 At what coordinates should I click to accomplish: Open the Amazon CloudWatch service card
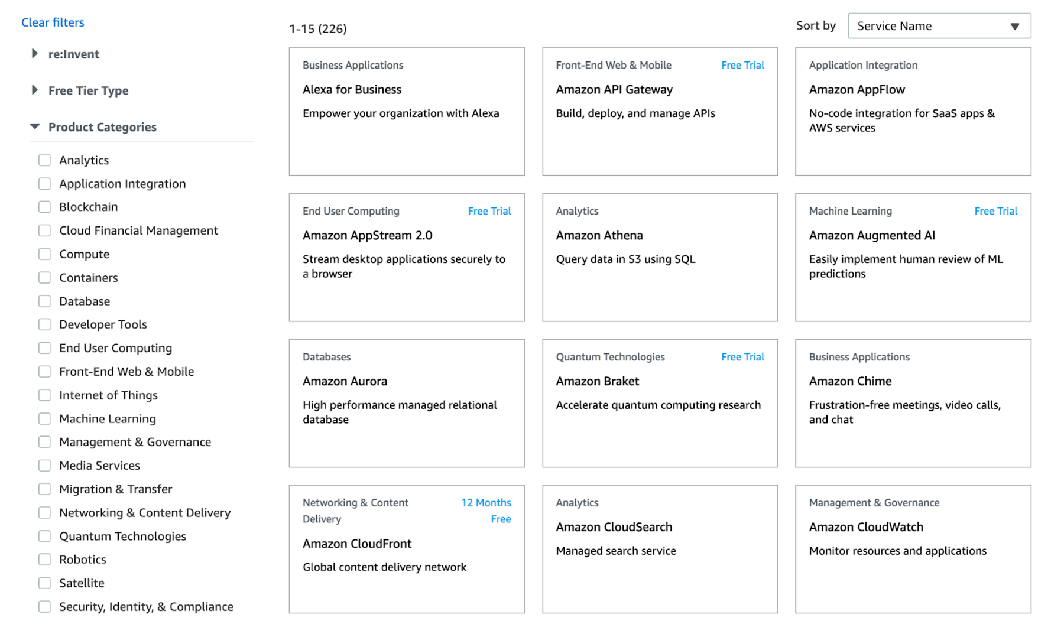(913, 548)
